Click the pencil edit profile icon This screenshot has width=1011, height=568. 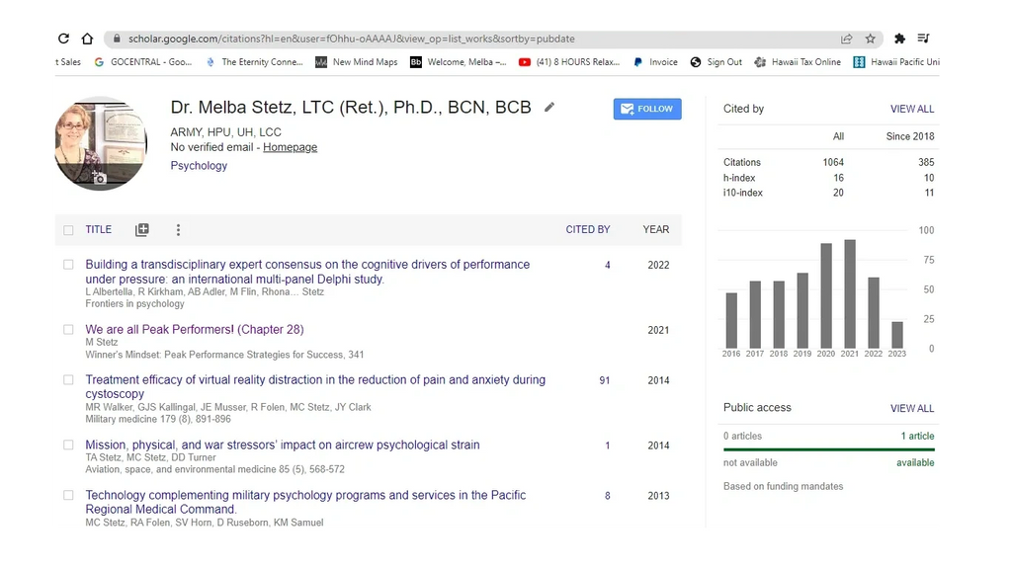coord(549,108)
